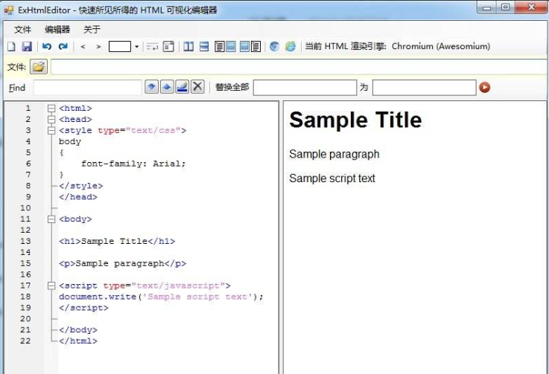
Task: Click line number 20 in the gutter
Action: pyautogui.click(x=25, y=319)
